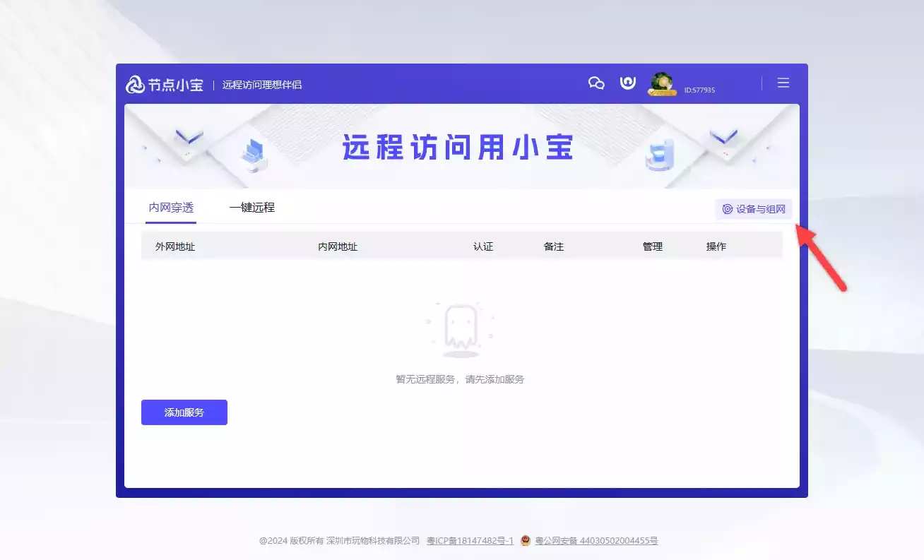Switch to the 一键远程 tab
Image resolution: width=924 pixels, height=560 pixels.
pos(252,208)
